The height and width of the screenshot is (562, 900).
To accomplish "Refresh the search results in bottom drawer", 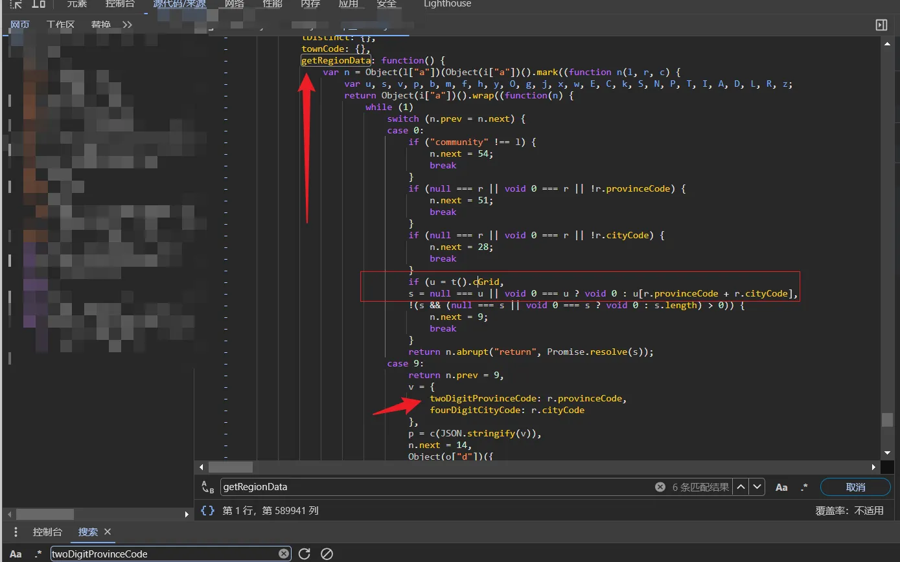I will coord(305,554).
